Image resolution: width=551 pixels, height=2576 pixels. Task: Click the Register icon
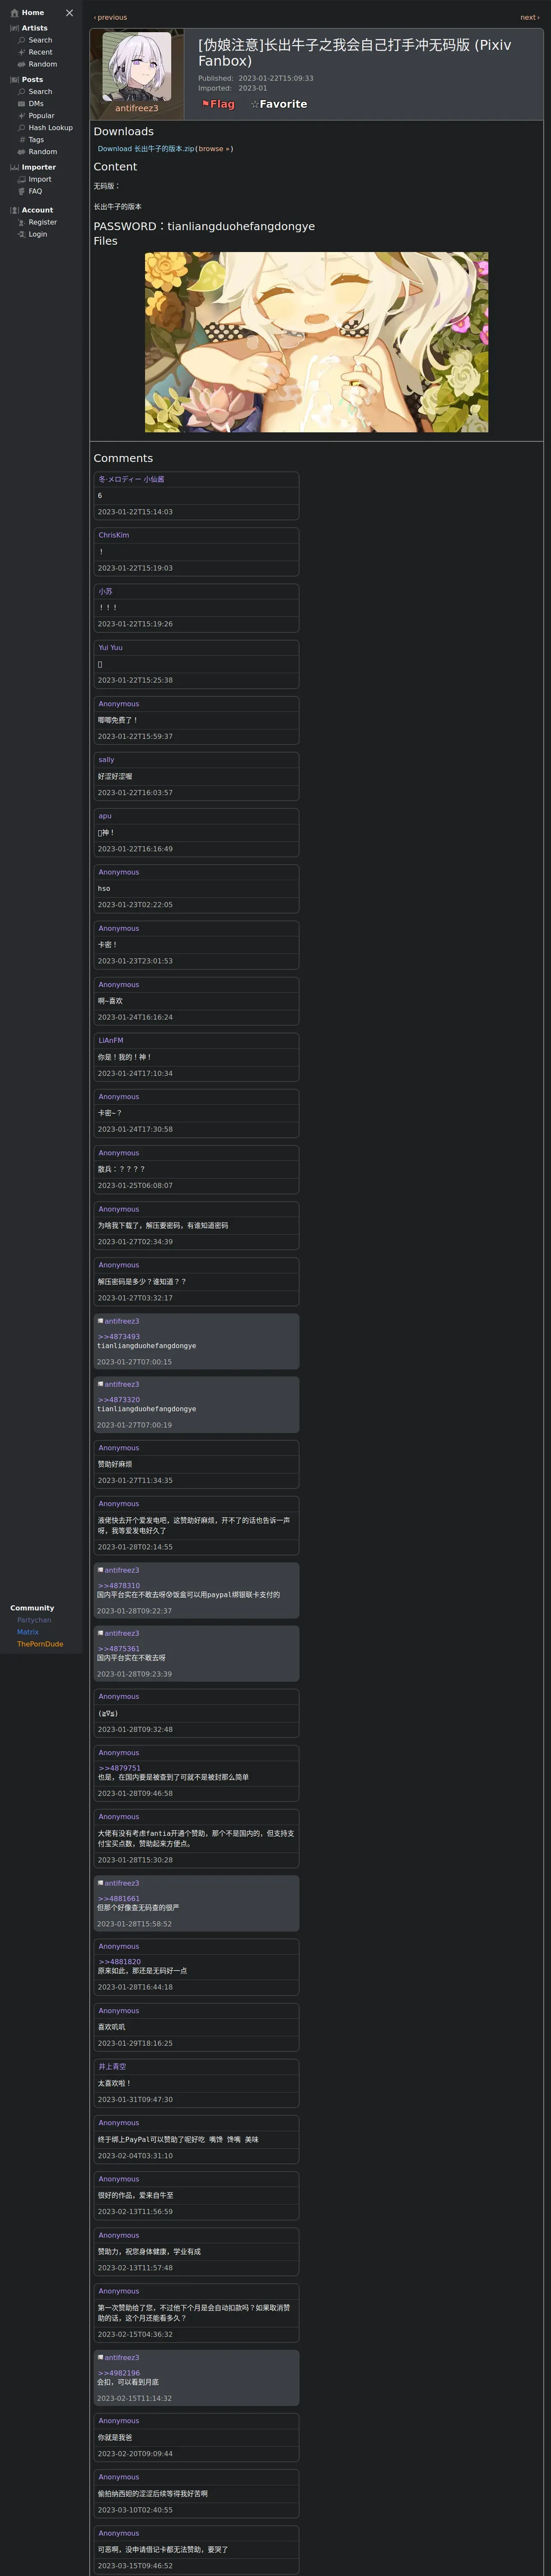coord(22,222)
